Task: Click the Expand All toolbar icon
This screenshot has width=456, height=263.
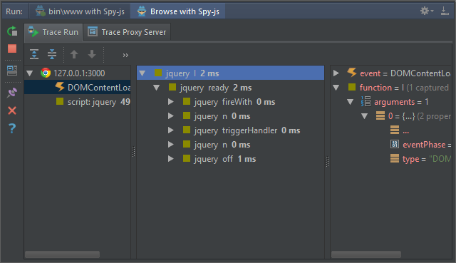Action: [34, 54]
